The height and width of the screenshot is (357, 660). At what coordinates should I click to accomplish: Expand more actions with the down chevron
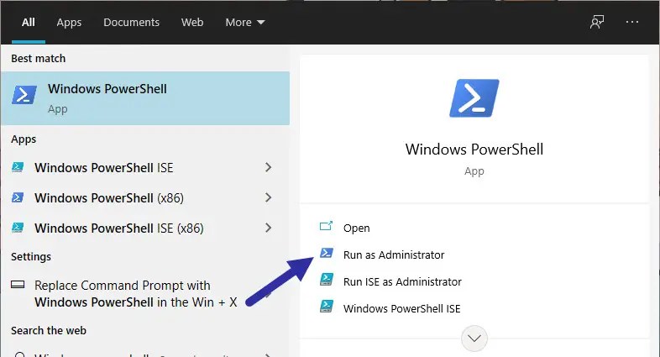474,339
